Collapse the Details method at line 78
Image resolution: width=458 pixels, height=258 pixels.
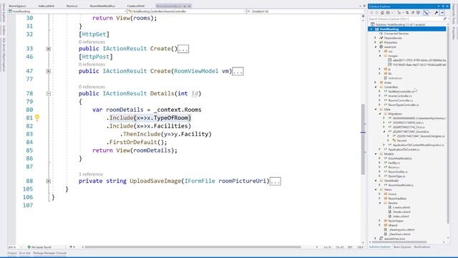(x=49, y=94)
